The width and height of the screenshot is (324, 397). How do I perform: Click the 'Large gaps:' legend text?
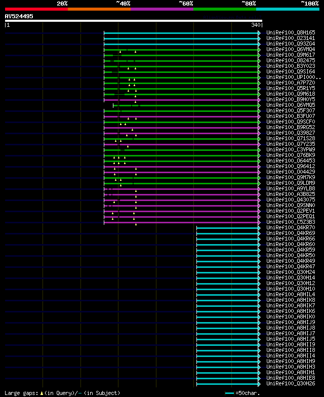click(21, 393)
